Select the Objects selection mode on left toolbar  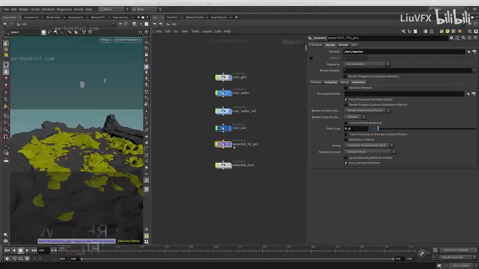tap(6, 44)
